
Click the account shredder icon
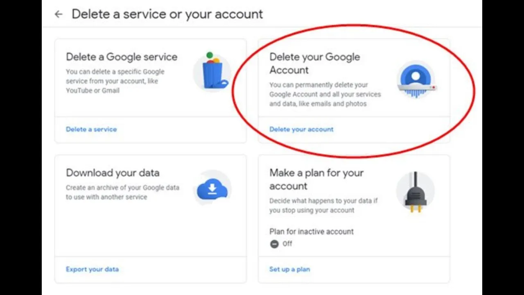pos(416,80)
